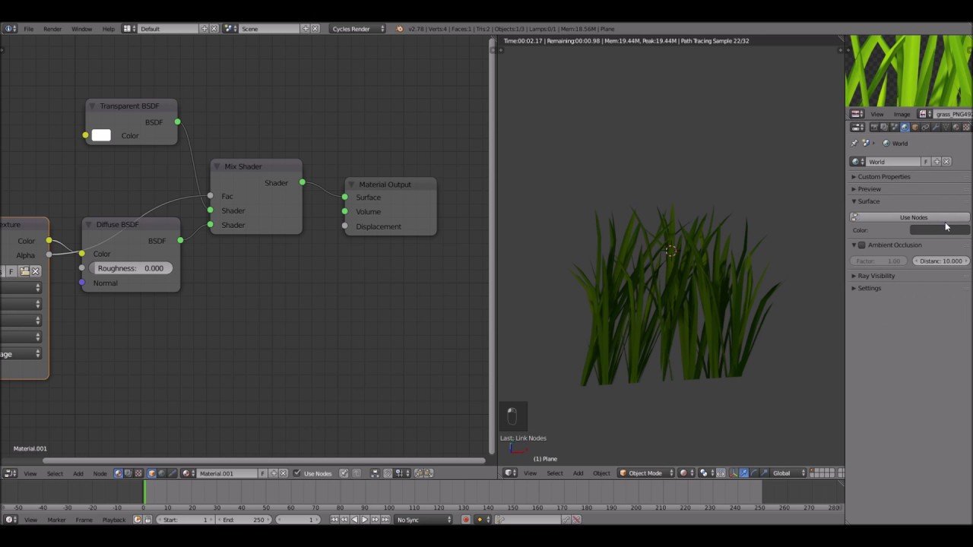Open the Modifiers properties tab icon
973x547 pixels.
[935, 128]
